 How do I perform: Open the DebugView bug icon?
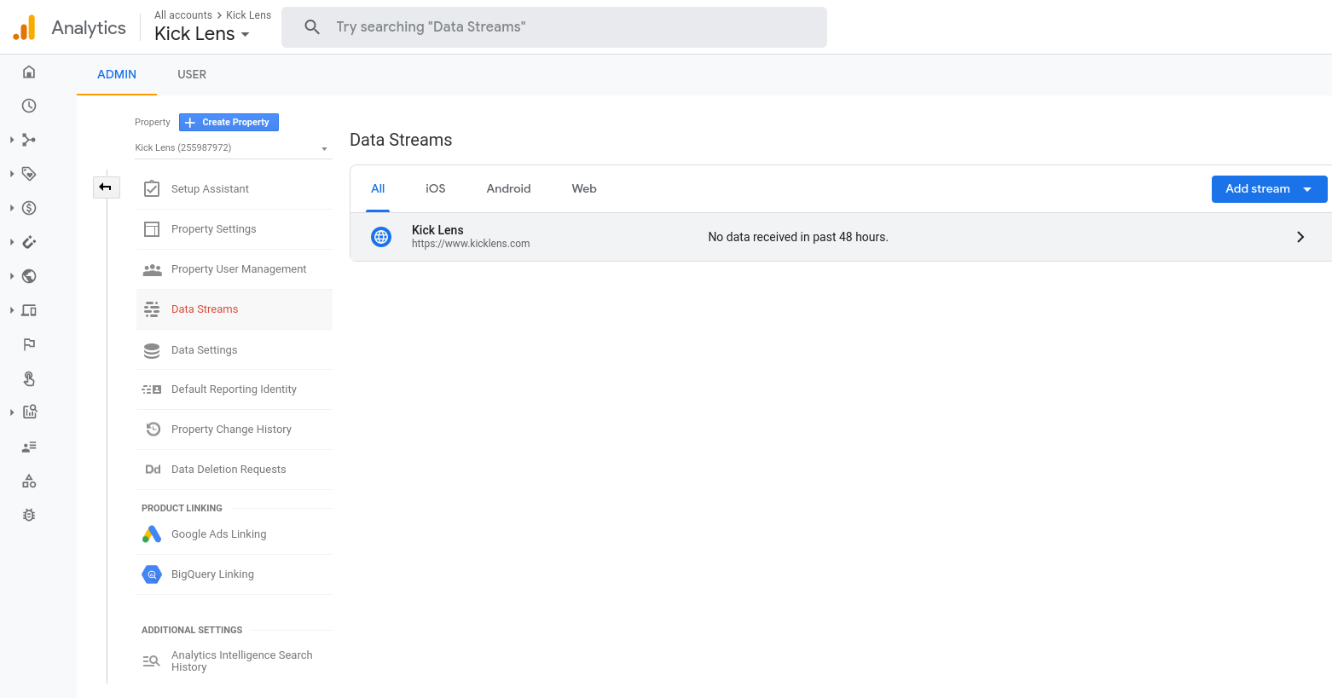pyautogui.click(x=29, y=515)
